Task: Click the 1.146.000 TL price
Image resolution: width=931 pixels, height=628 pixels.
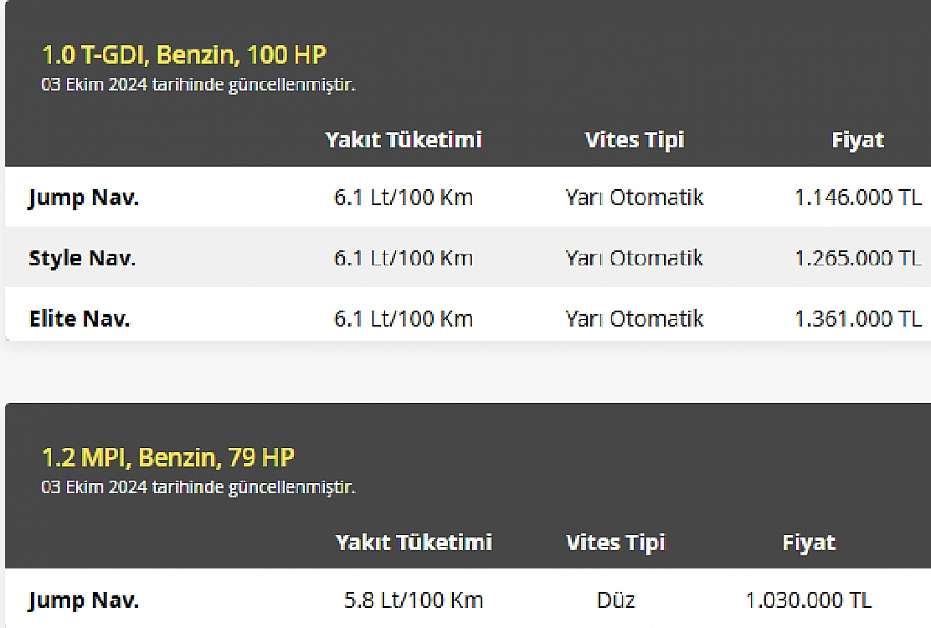Action: (x=858, y=198)
